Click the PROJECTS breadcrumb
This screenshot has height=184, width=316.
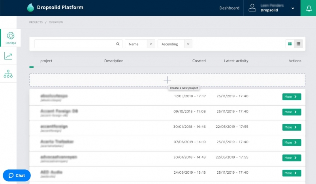pos(36,22)
